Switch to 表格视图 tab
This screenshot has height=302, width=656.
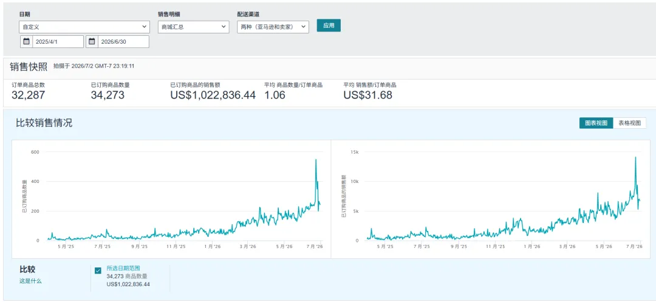630,123
